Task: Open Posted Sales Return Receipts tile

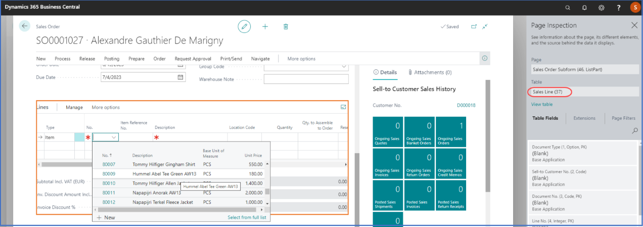Action: [x=450, y=195]
